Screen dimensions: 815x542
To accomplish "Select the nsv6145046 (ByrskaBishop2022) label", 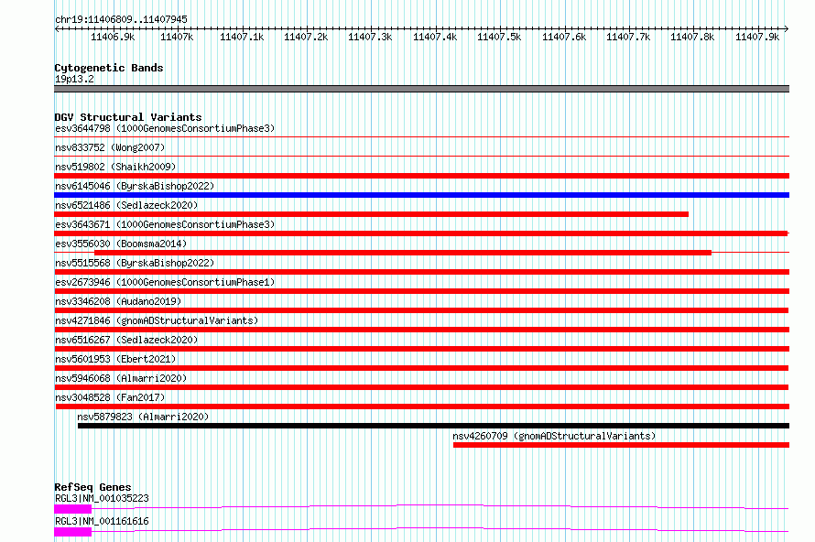I will (x=135, y=186).
